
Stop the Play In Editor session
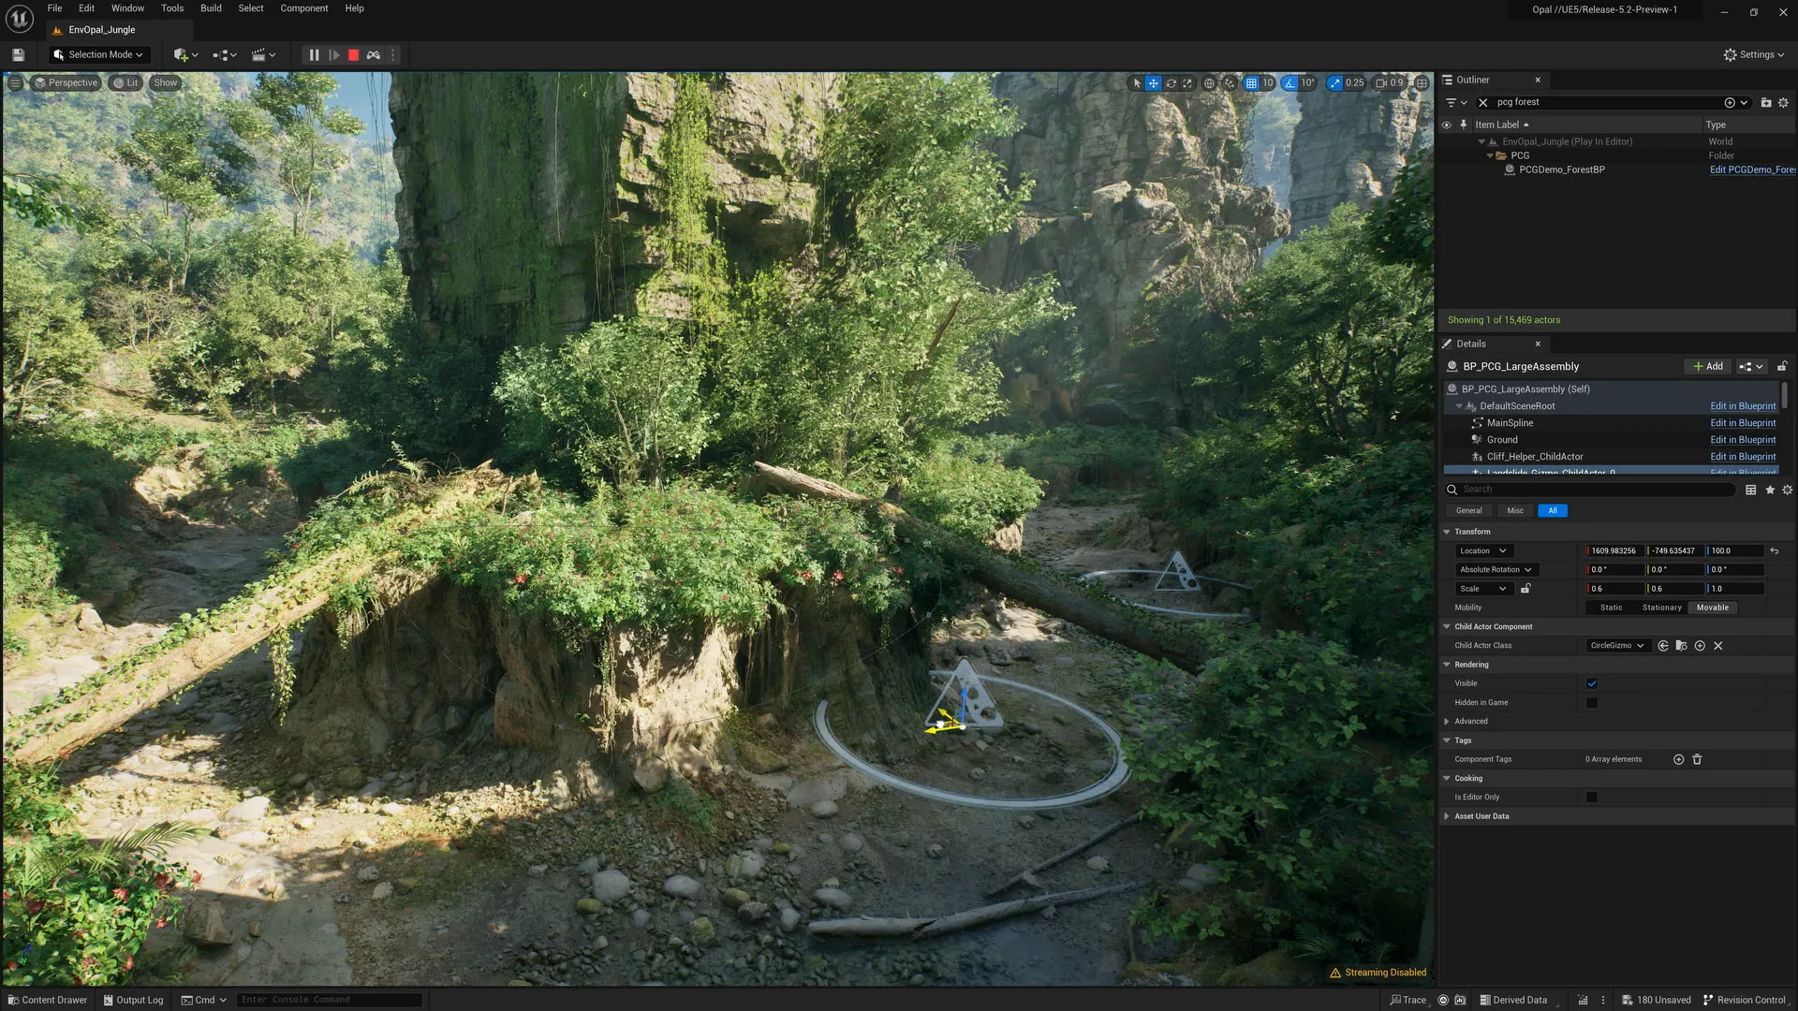pos(352,54)
